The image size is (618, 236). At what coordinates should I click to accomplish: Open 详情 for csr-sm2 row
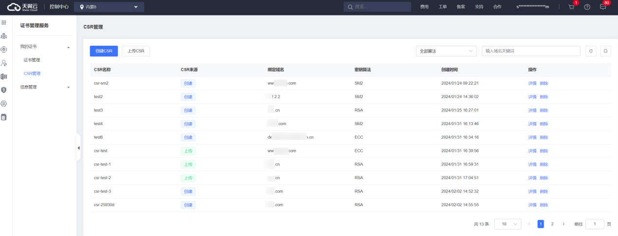pyautogui.click(x=532, y=83)
